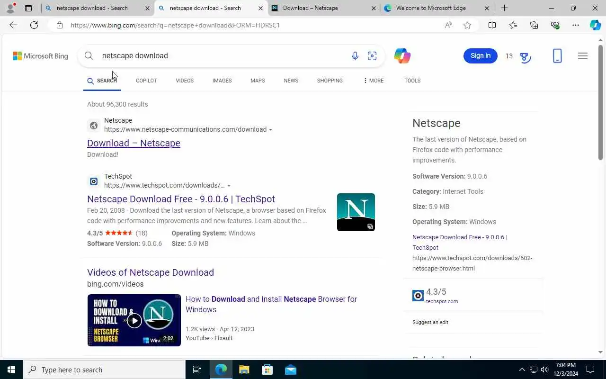Viewport: 606px width, 379px height.
Task: Open File Explorer from taskbar
Action: click(x=244, y=370)
